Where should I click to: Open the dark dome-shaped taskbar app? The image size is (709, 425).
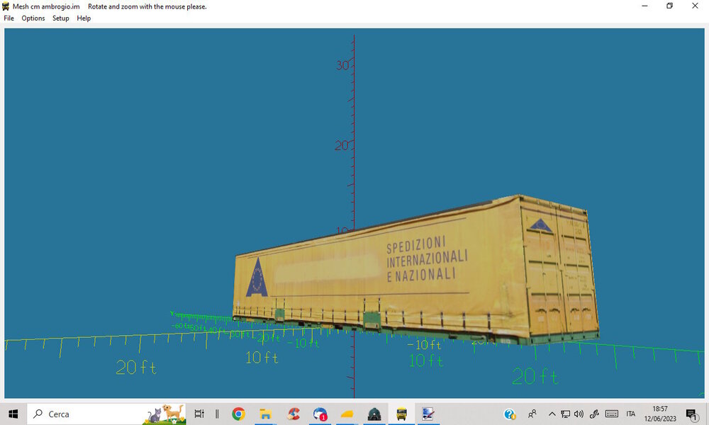(x=374, y=414)
